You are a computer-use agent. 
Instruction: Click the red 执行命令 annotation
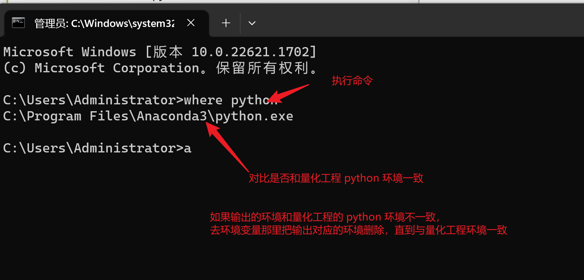coord(352,81)
